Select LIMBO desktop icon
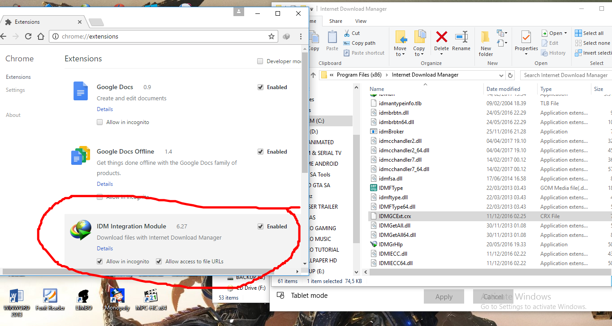Image resolution: width=612 pixels, height=326 pixels. [84, 299]
